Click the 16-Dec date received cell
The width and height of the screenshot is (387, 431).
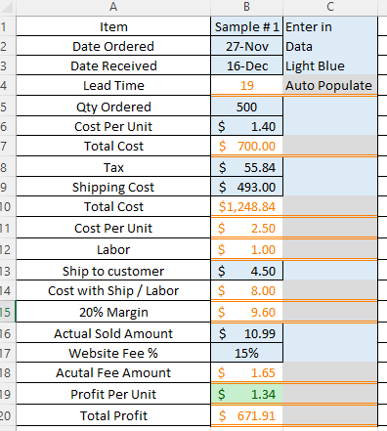tap(246, 65)
